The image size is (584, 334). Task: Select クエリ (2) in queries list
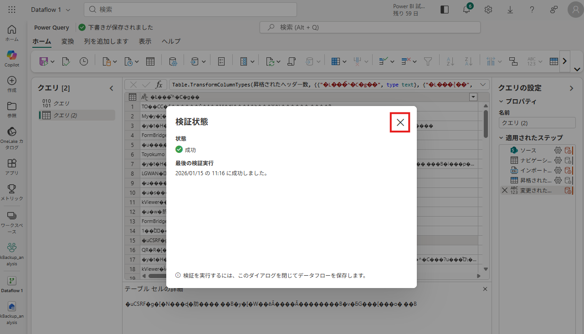click(65, 115)
